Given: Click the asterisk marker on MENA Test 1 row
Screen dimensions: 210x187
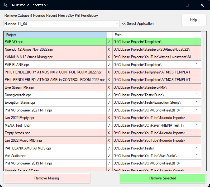Looking at the screenshot, I should [197, 125].
